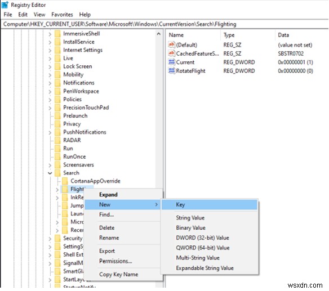
Task: Choose QWORD (64-bit) Value
Action: coord(210,248)
